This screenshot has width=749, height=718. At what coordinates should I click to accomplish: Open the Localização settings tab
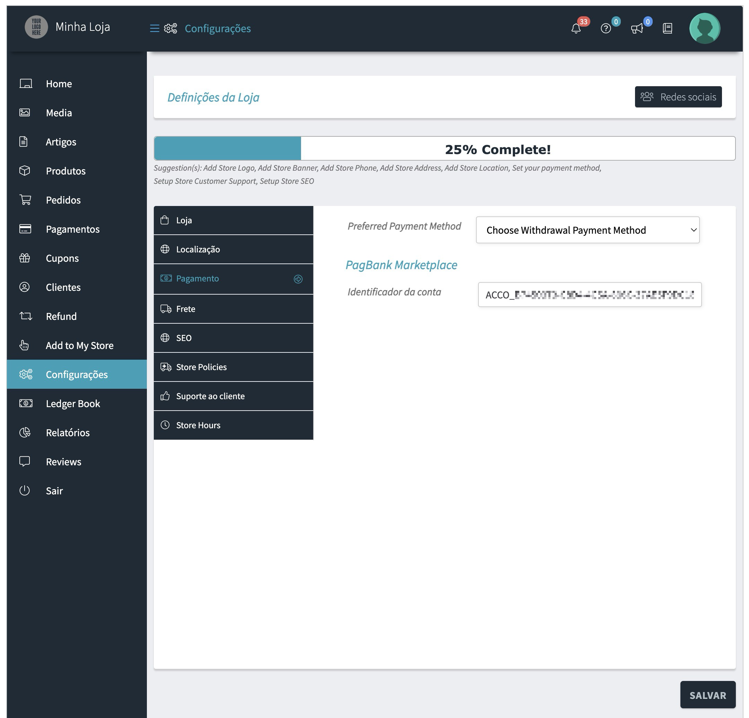tap(233, 249)
